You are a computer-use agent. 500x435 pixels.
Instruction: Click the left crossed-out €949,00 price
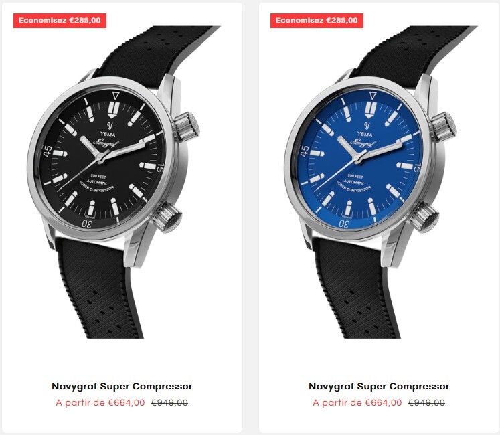coord(169,402)
